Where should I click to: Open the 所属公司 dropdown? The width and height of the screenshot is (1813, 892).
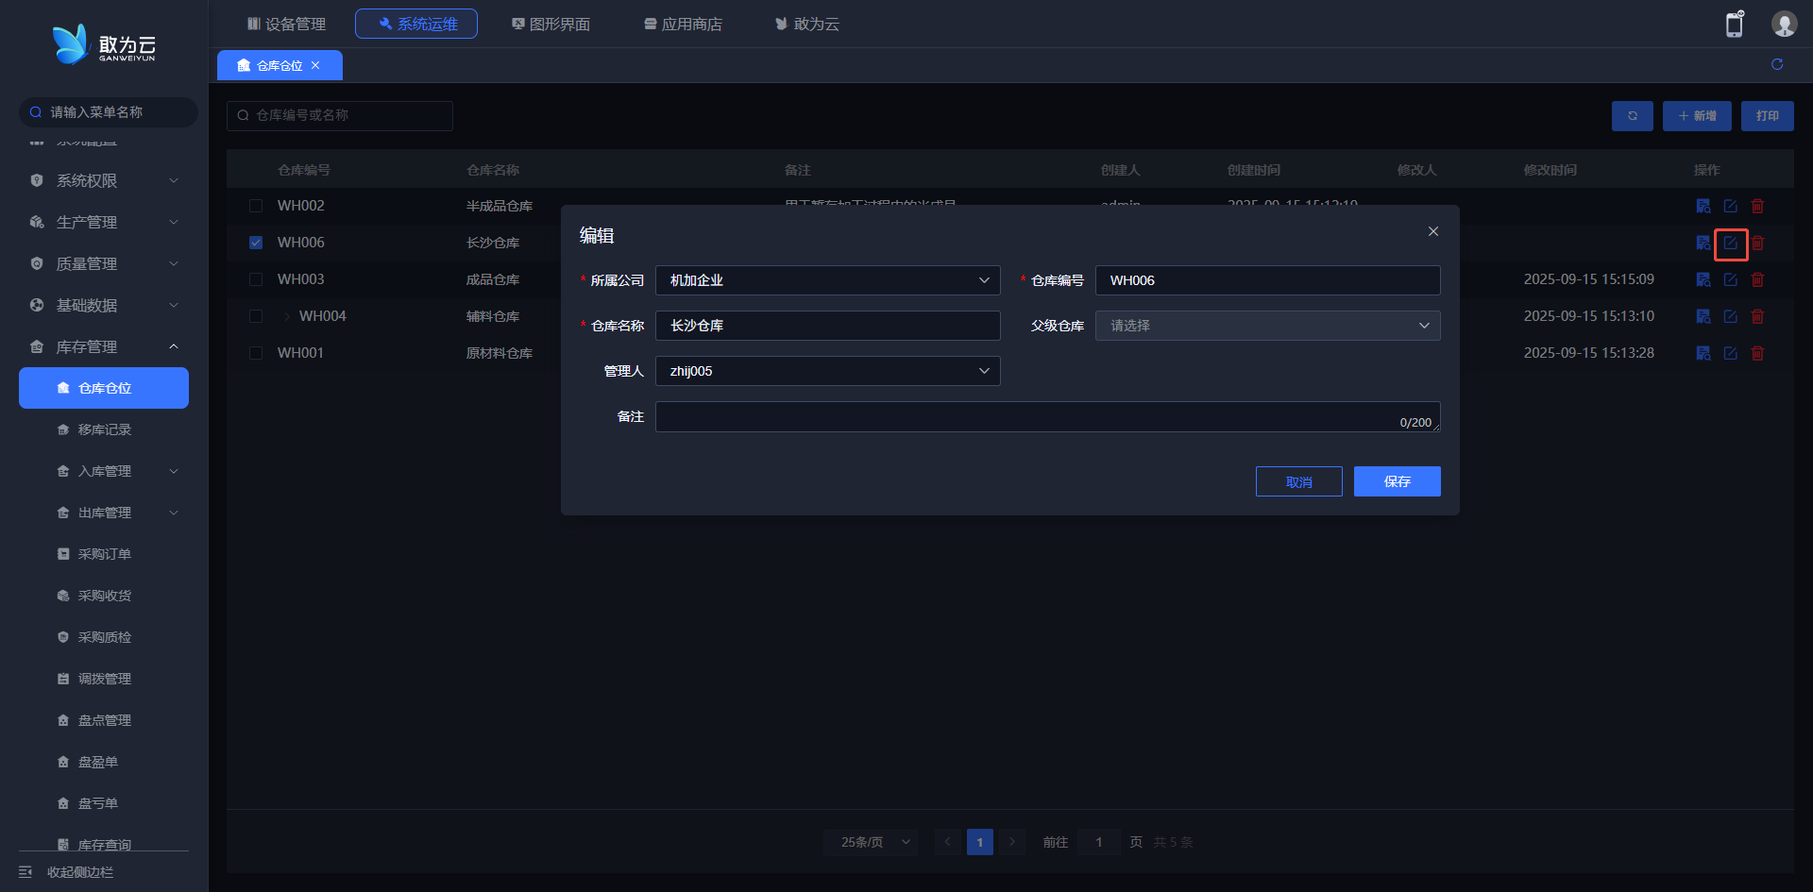(x=827, y=280)
